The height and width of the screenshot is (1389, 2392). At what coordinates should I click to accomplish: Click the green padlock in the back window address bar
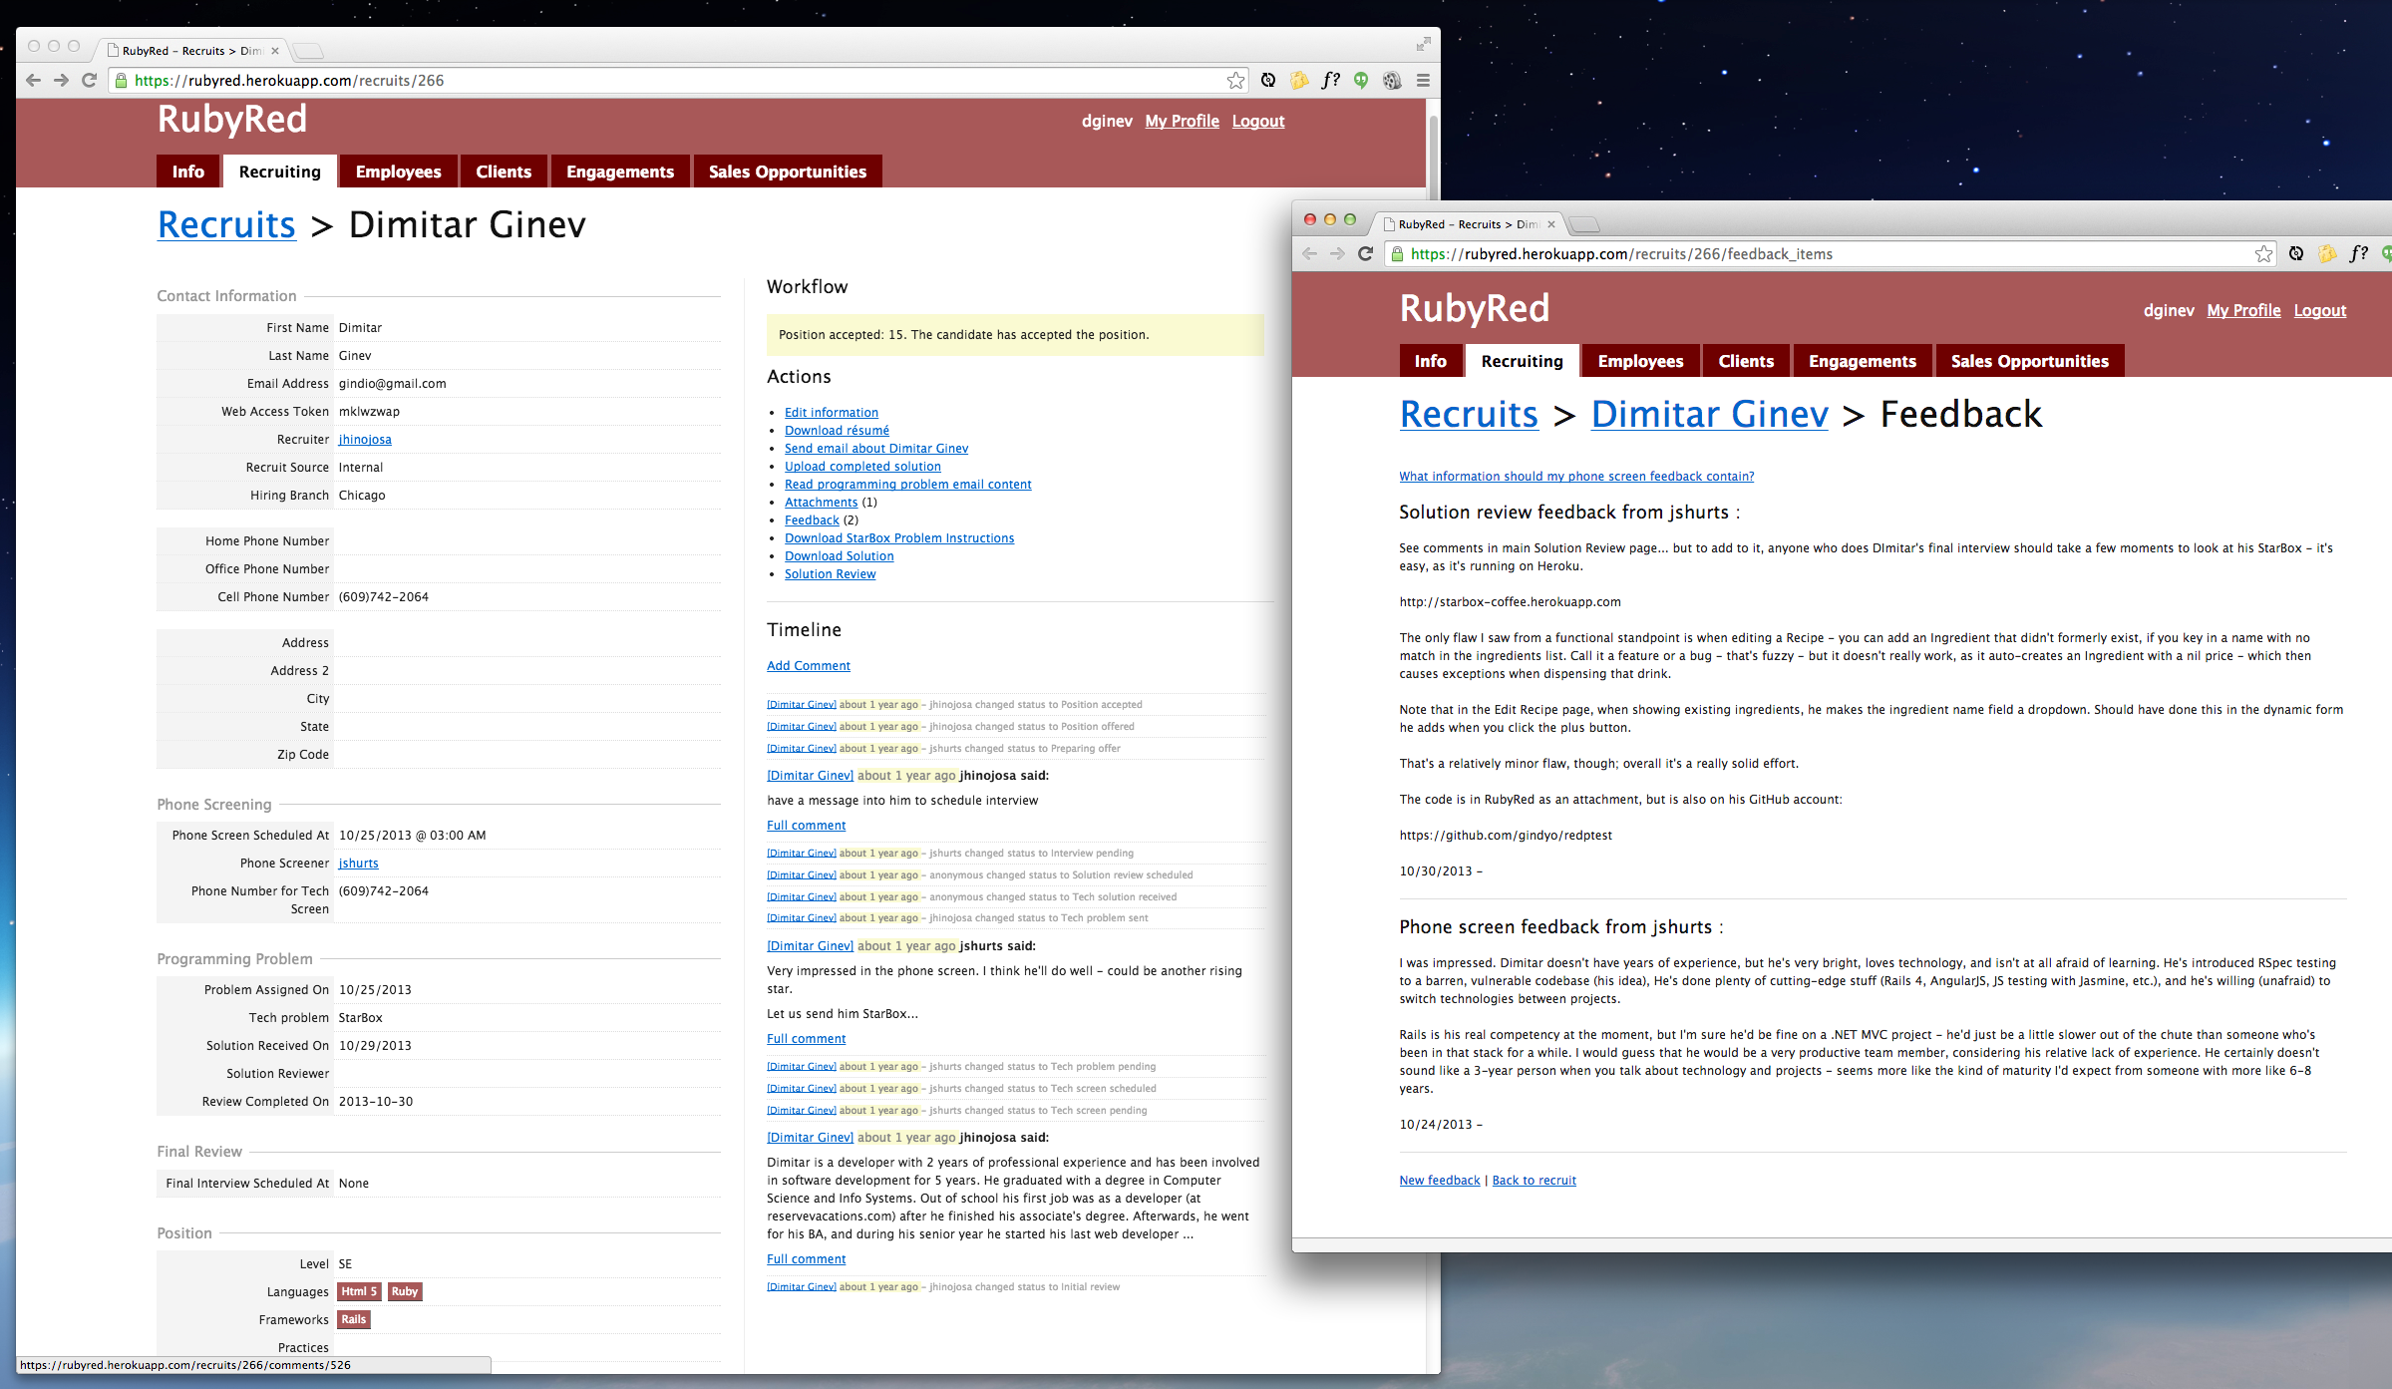point(122,81)
